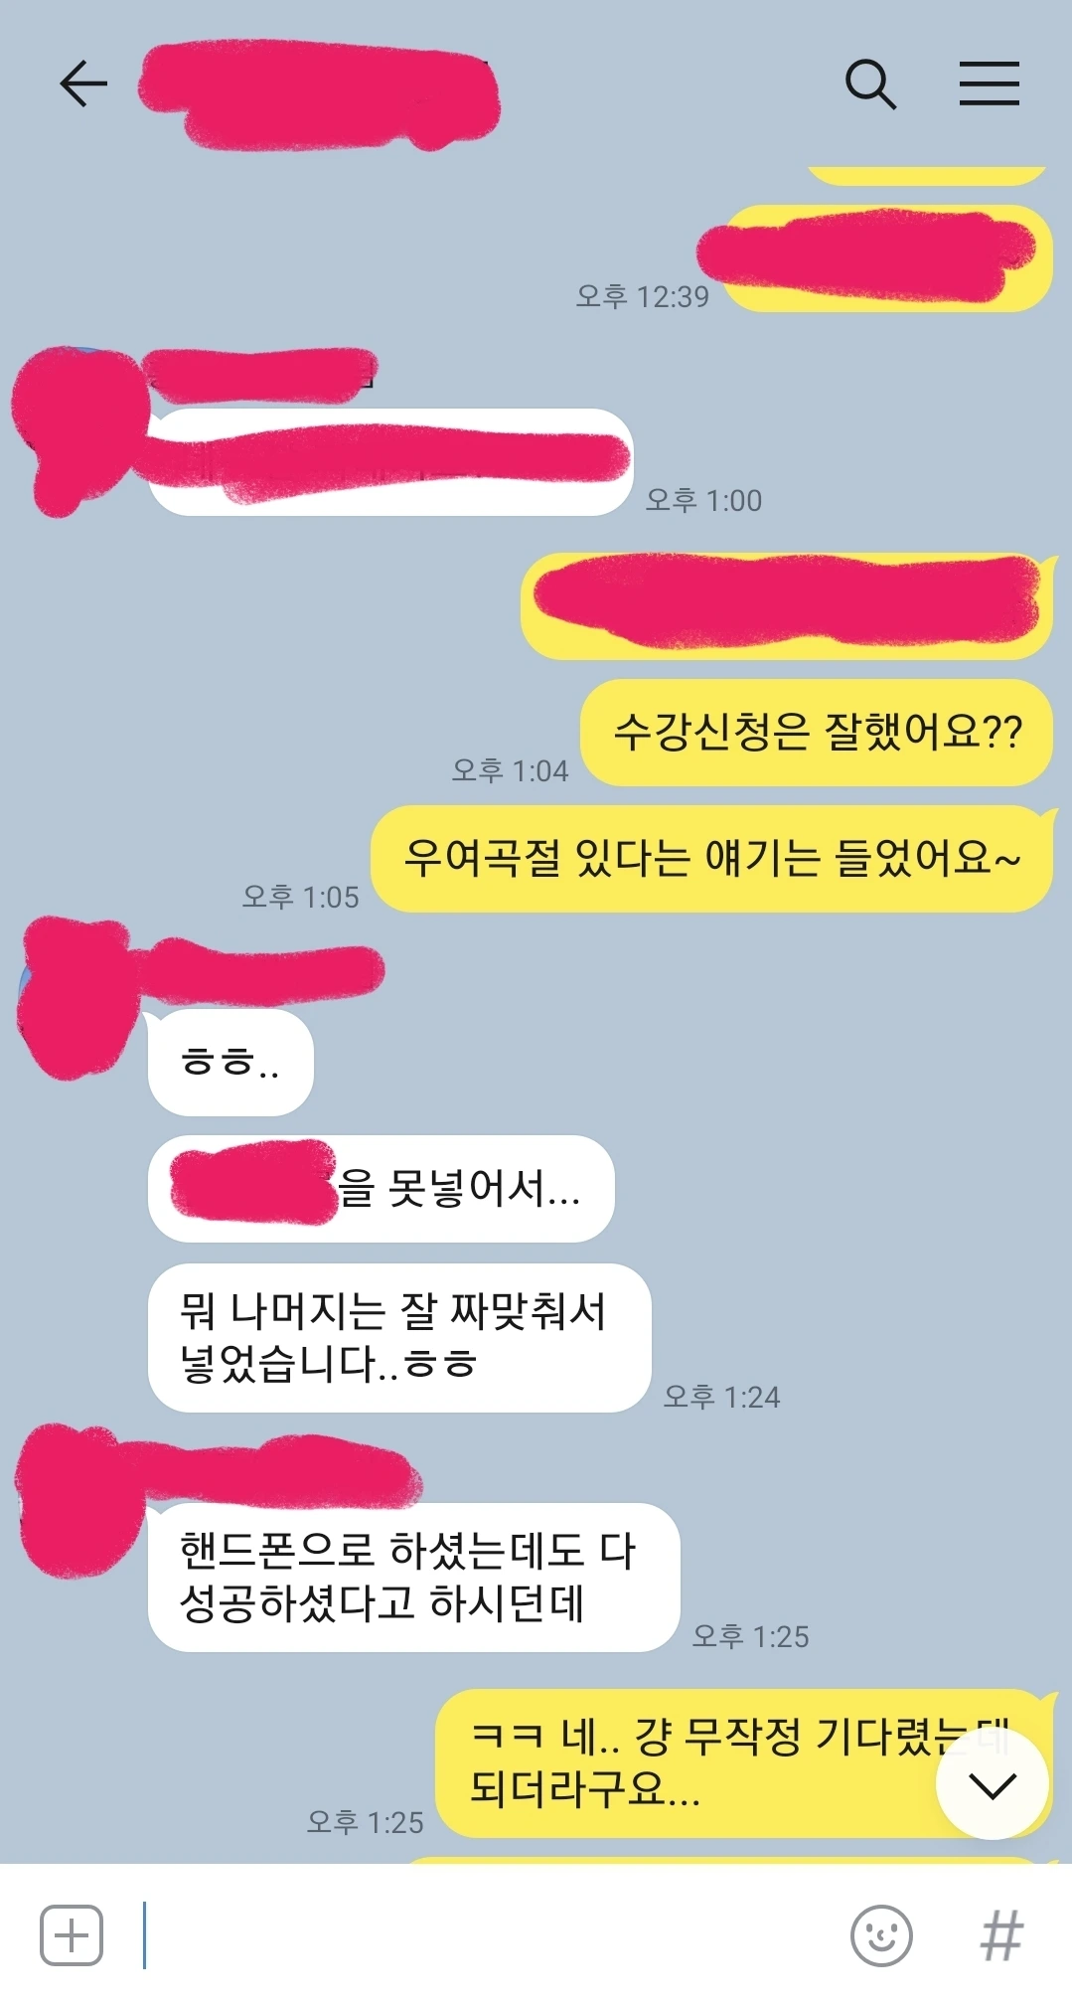1072x2007 pixels.
Task: Open sender profile picture beside '핸드폰으로' message
Action: click(77, 1501)
